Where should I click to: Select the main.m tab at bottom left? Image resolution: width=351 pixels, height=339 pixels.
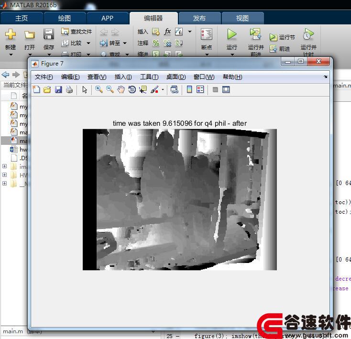[13, 331]
